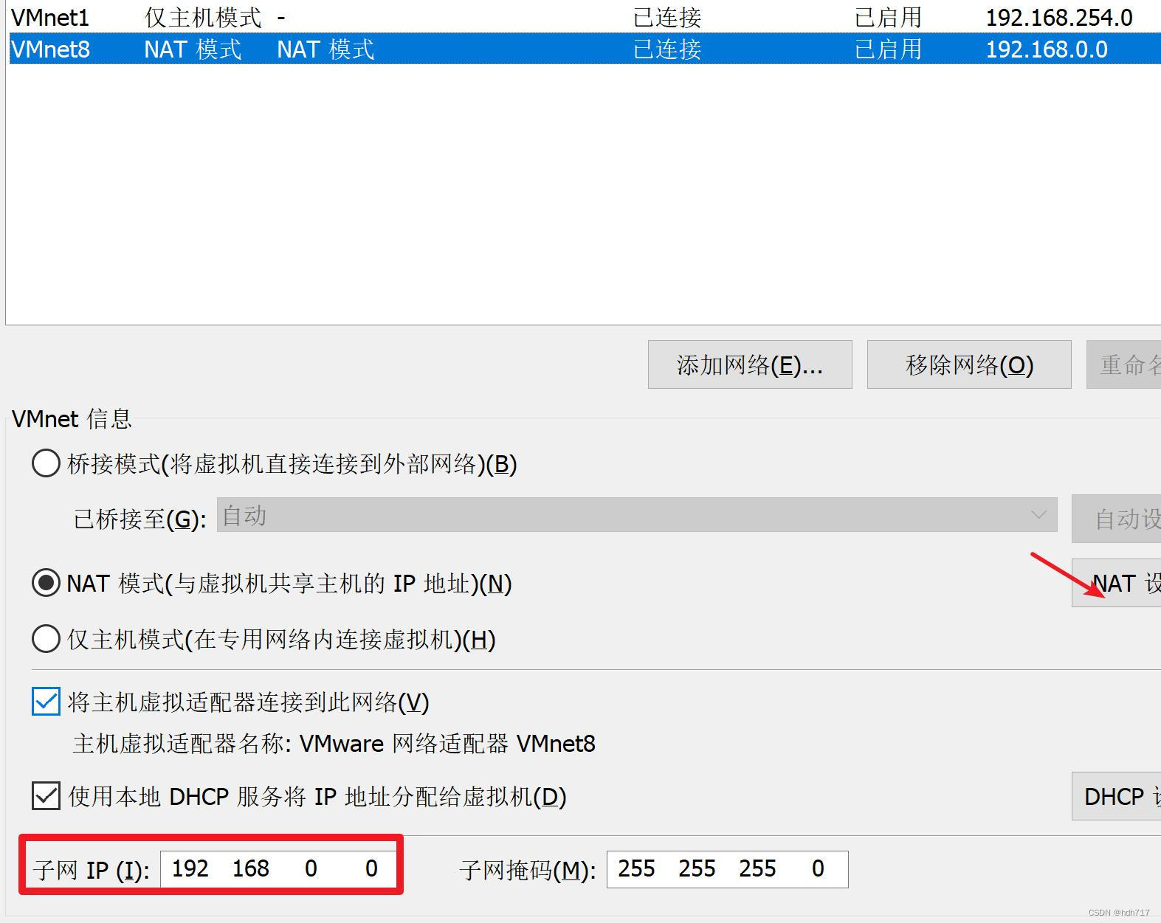Click VMware 网络适配器 VMnet8 adapter name text
The image size is (1161, 923).
click(x=447, y=743)
